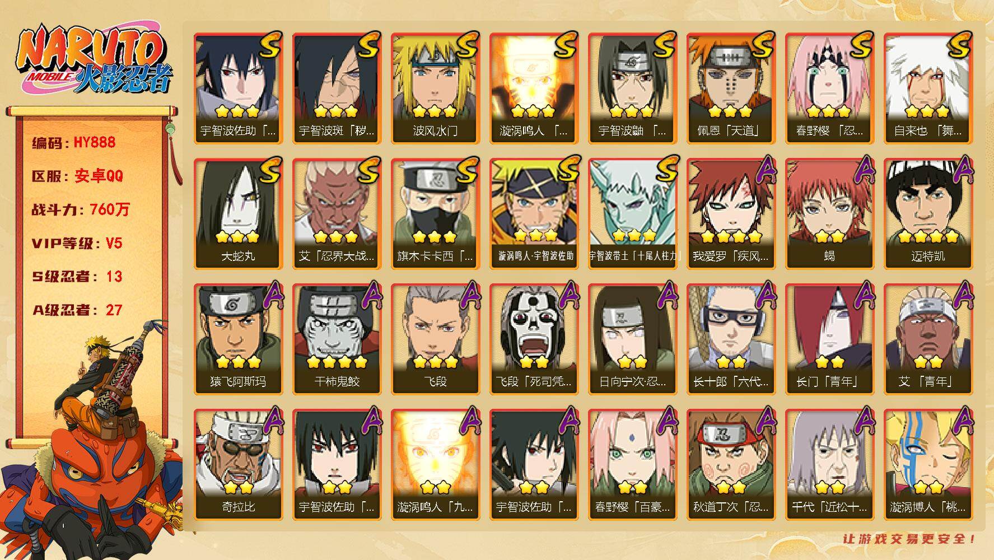Choose the 迈特凯 A-rank card

(928, 213)
